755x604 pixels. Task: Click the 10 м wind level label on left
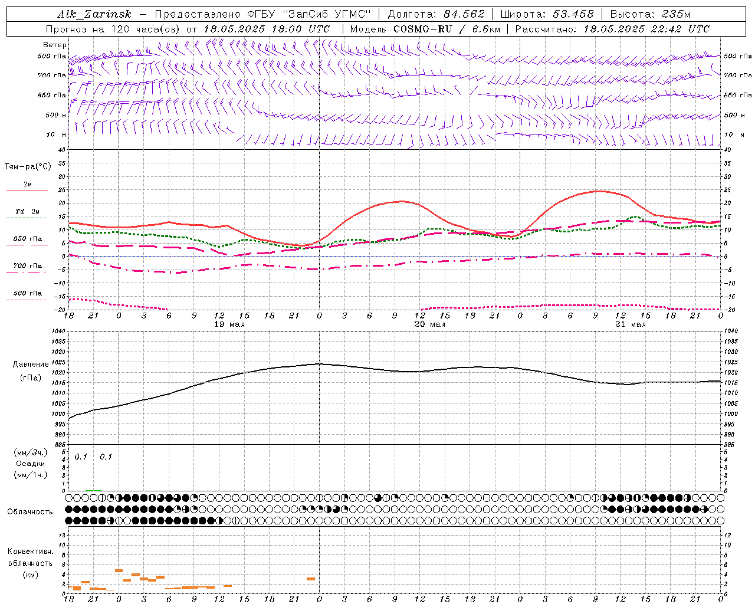point(57,135)
